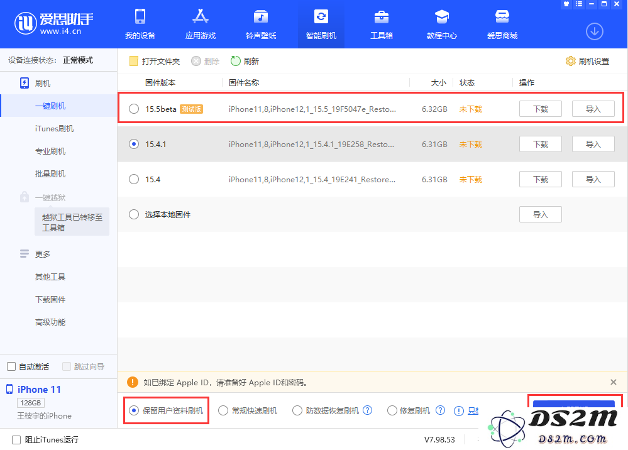The height and width of the screenshot is (450, 628).
Task: Open the 工具箱 tab
Action: 382,24
